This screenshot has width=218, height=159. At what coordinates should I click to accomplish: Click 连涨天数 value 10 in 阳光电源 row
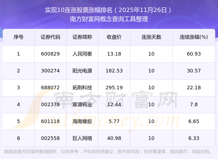click(x=151, y=71)
